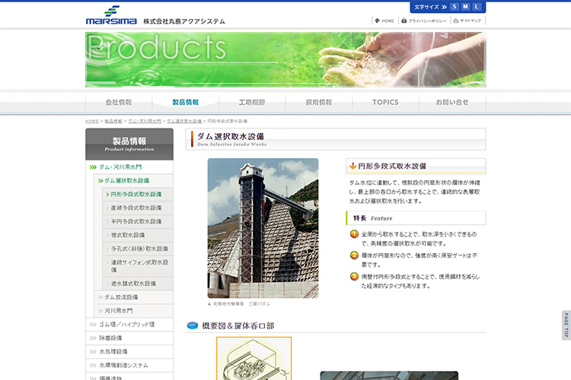
Task: Click the sitemap icon beside サイトマップ
Action: pyautogui.click(x=456, y=21)
